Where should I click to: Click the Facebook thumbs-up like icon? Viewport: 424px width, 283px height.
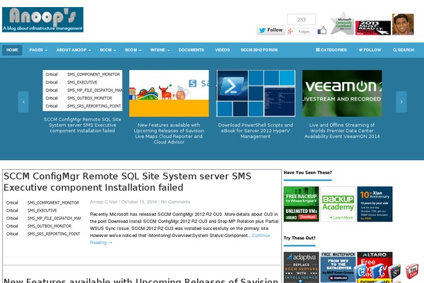point(322,30)
